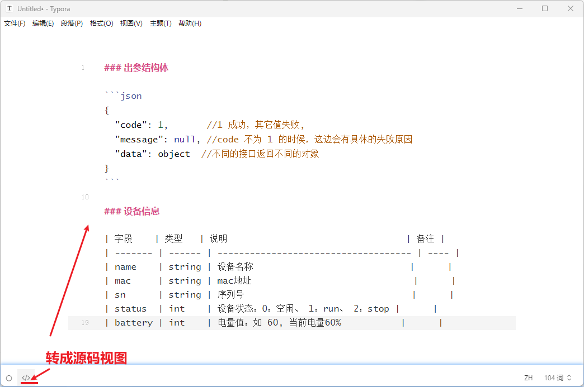
Task: Open the 视图(V) menu
Action: (x=131, y=23)
